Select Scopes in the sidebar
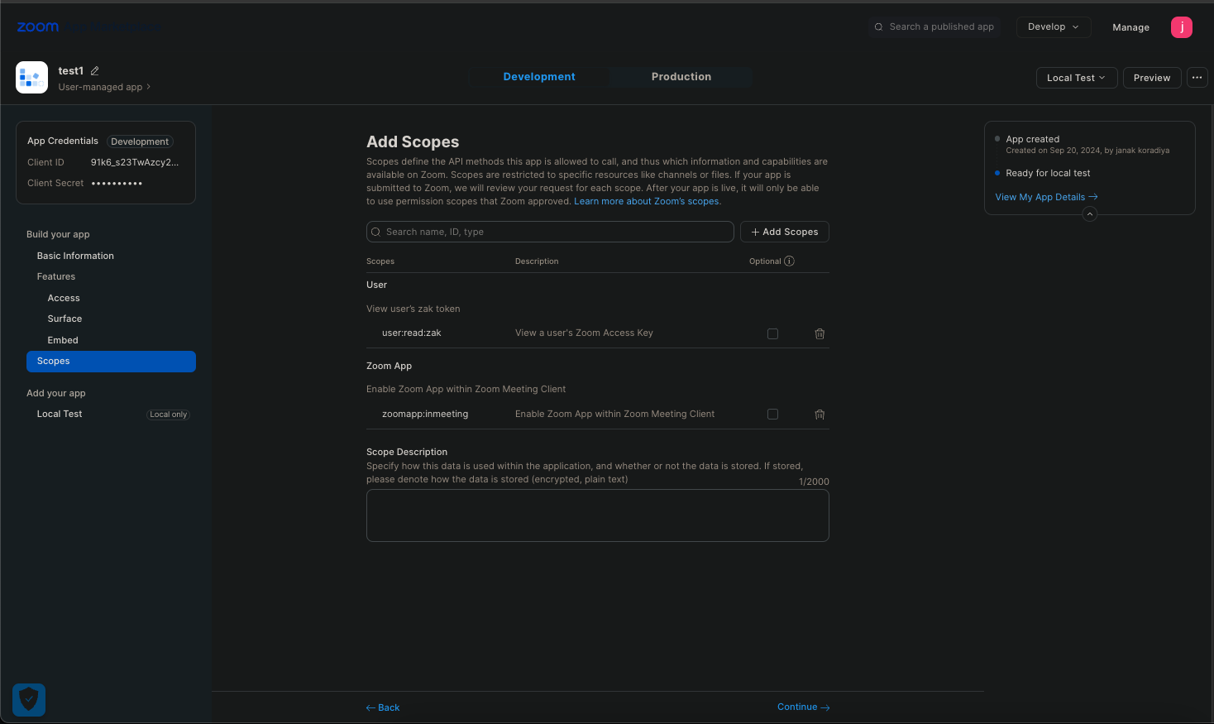The width and height of the screenshot is (1214, 724). 111,362
